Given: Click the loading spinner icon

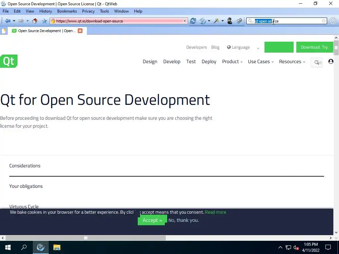Looking at the screenshot, I should click(x=333, y=21).
